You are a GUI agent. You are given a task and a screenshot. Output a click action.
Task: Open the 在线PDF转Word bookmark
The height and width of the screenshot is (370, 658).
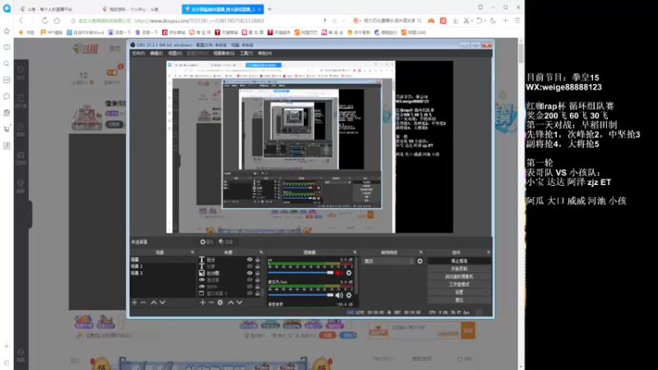click(x=86, y=32)
